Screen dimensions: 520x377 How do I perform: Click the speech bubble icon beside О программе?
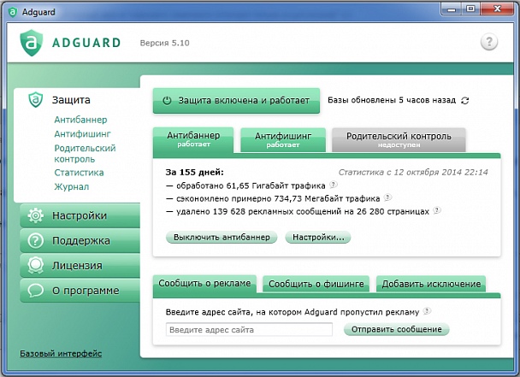[x=35, y=291]
